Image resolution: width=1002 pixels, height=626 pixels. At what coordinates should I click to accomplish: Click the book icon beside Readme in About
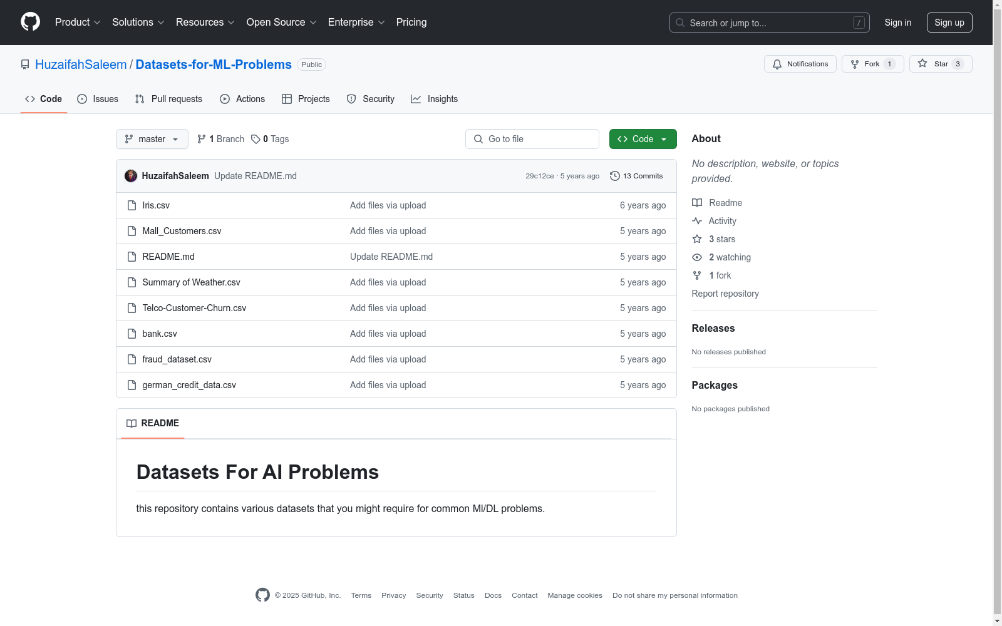(x=697, y=203)
